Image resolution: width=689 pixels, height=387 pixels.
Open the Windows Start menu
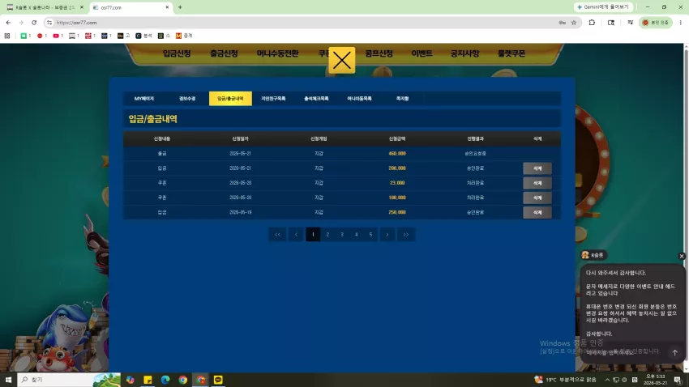8,380
